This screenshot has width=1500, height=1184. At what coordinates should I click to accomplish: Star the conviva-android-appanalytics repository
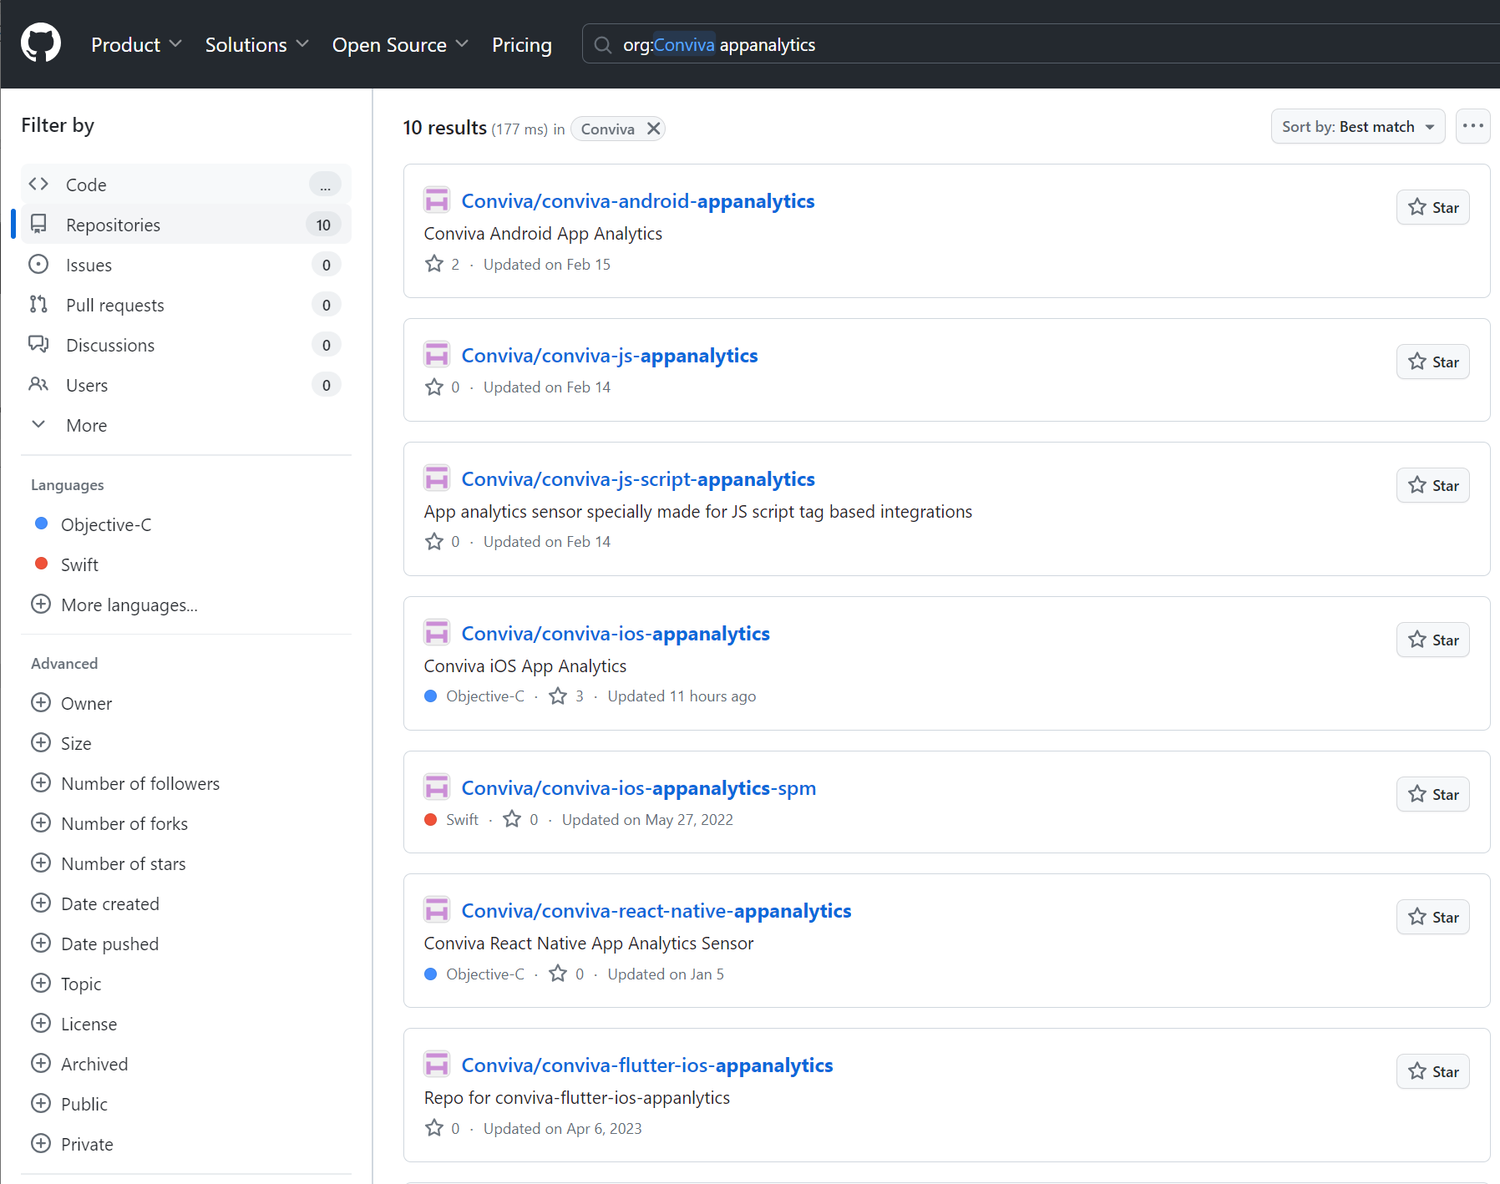(1432, 208)
